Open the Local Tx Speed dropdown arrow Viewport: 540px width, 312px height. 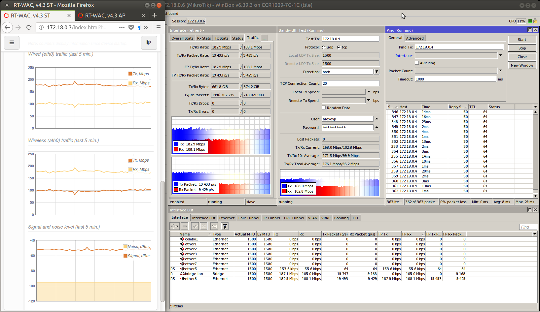point(369,92)
